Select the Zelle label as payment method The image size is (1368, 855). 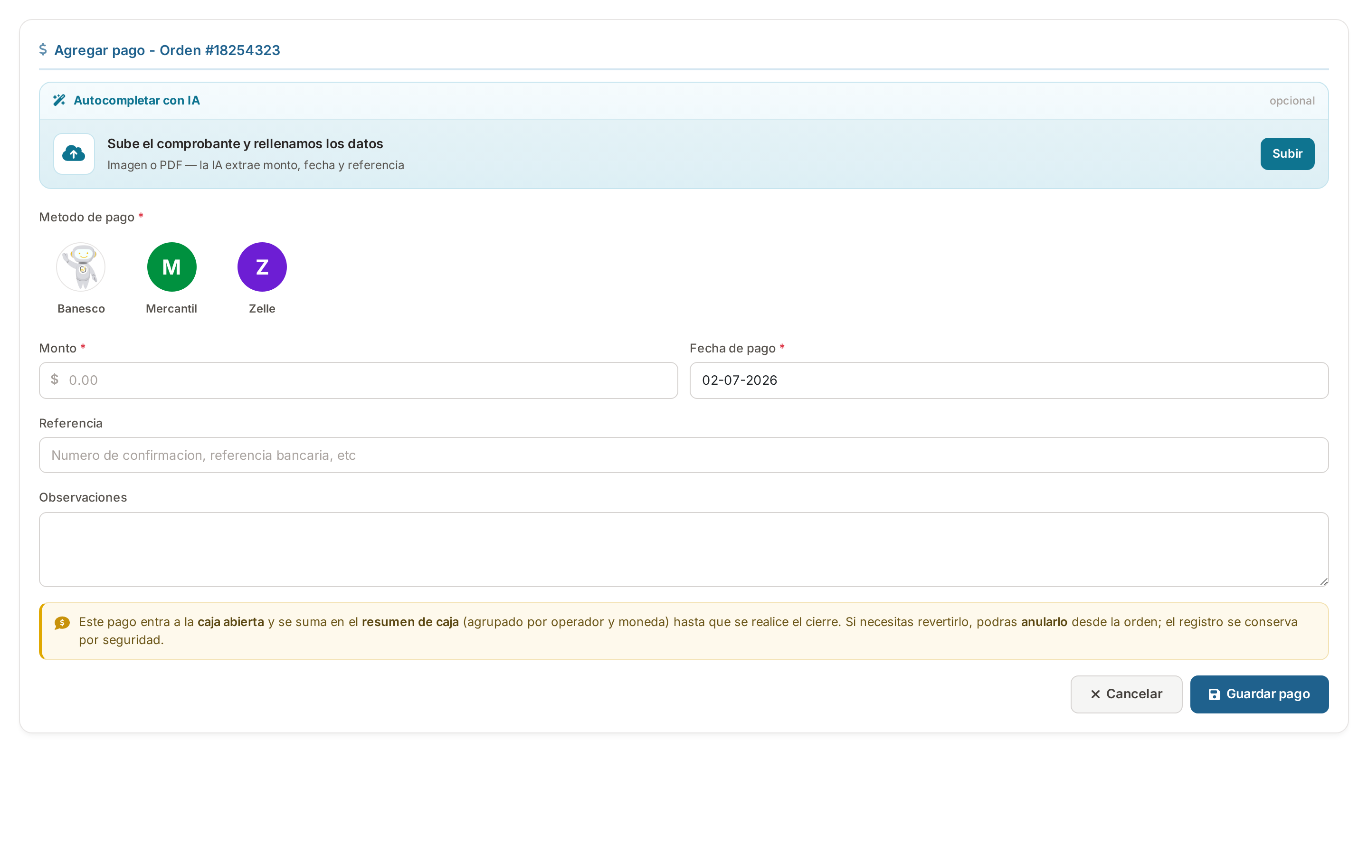coord(262,309)
